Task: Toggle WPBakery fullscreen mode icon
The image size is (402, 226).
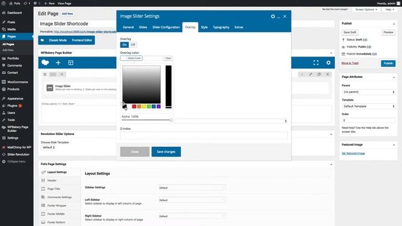Action: 316,63
